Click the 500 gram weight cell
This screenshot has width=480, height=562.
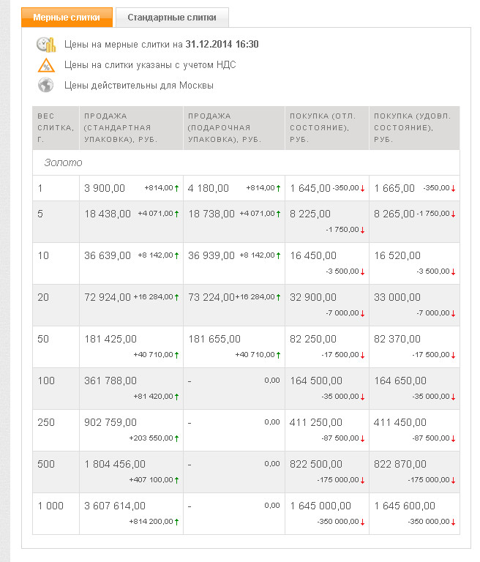click(x=56, y=472)
